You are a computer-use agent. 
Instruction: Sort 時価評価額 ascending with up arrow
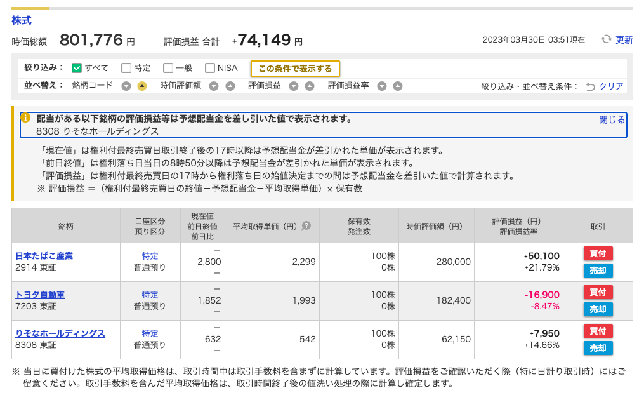pos(230,86)
